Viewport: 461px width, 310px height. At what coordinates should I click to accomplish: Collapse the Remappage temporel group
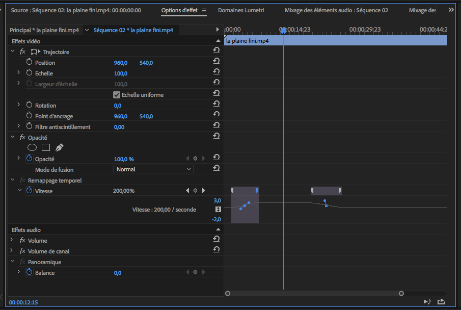click(12, 179)
